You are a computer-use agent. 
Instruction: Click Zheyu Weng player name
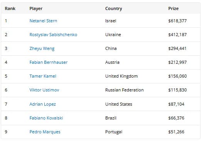[x=42, y=48]
